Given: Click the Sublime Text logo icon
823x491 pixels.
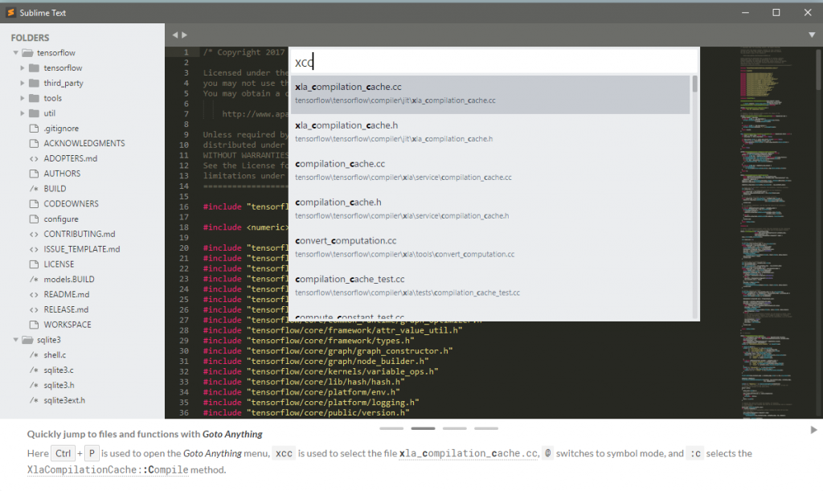Looking at the screenshot, I should point(10,13).
